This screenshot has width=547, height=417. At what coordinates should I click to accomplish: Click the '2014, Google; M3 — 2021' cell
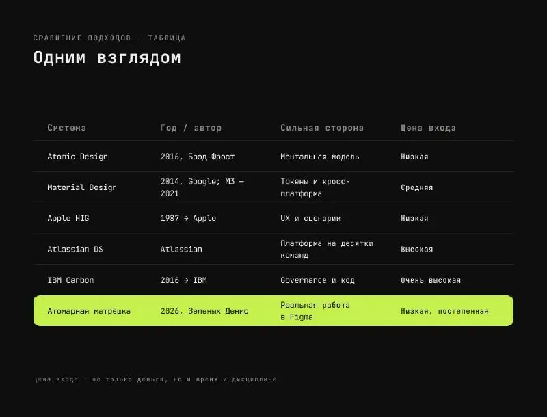point(202,187)
